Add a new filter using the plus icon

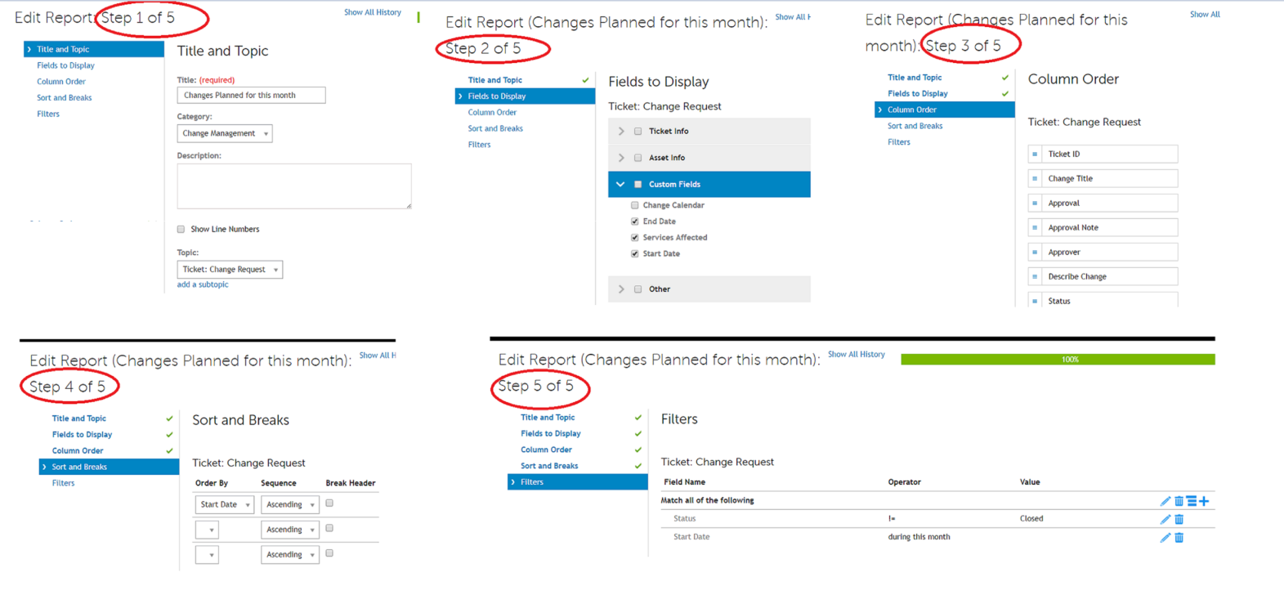tap(1204, 501)
